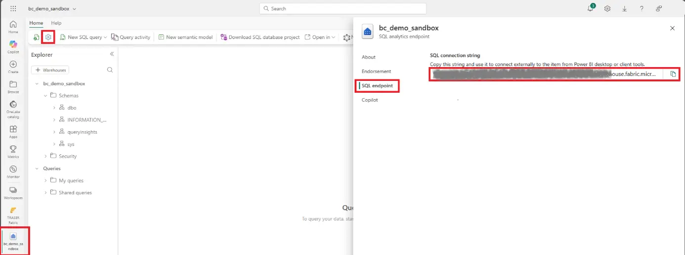This screenshot has width=685, height=255.
Task: Expand the INFORMATION_ schema node
Action: [x=54, y=120]
